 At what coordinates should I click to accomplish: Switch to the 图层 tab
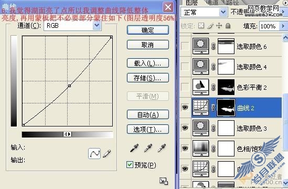[x=192, y=3]
